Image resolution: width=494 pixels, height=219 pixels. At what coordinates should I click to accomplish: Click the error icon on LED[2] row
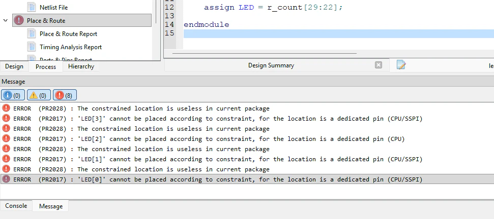pos(6,138)
